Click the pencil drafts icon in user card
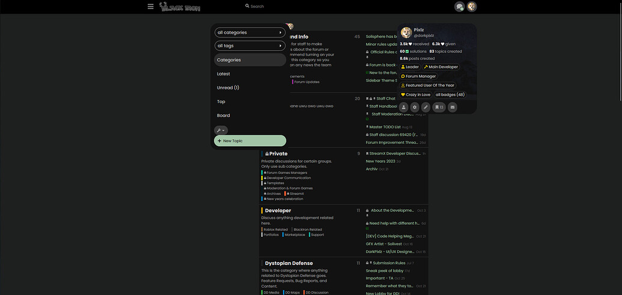This screenshot has height=295, width=622. tap(425, 107)
